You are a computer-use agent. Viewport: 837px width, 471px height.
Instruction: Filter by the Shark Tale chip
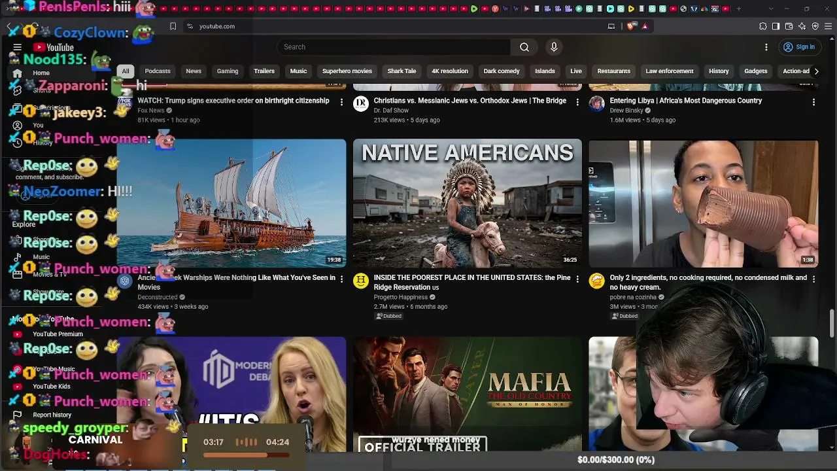point(401,71)
